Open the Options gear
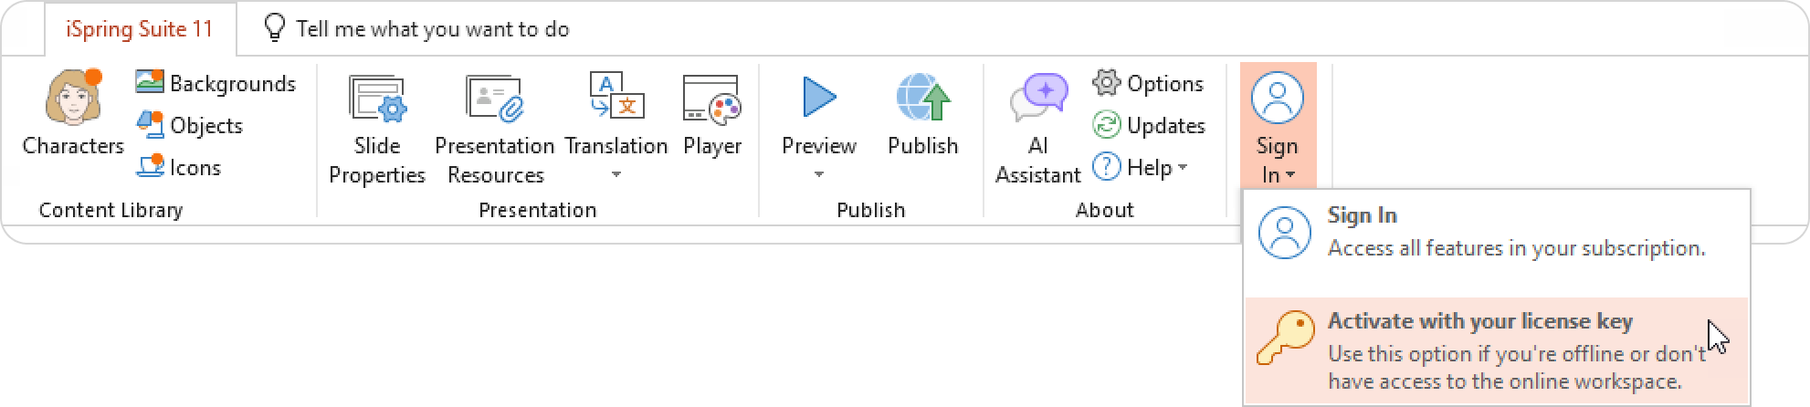 coord(1106,83)
